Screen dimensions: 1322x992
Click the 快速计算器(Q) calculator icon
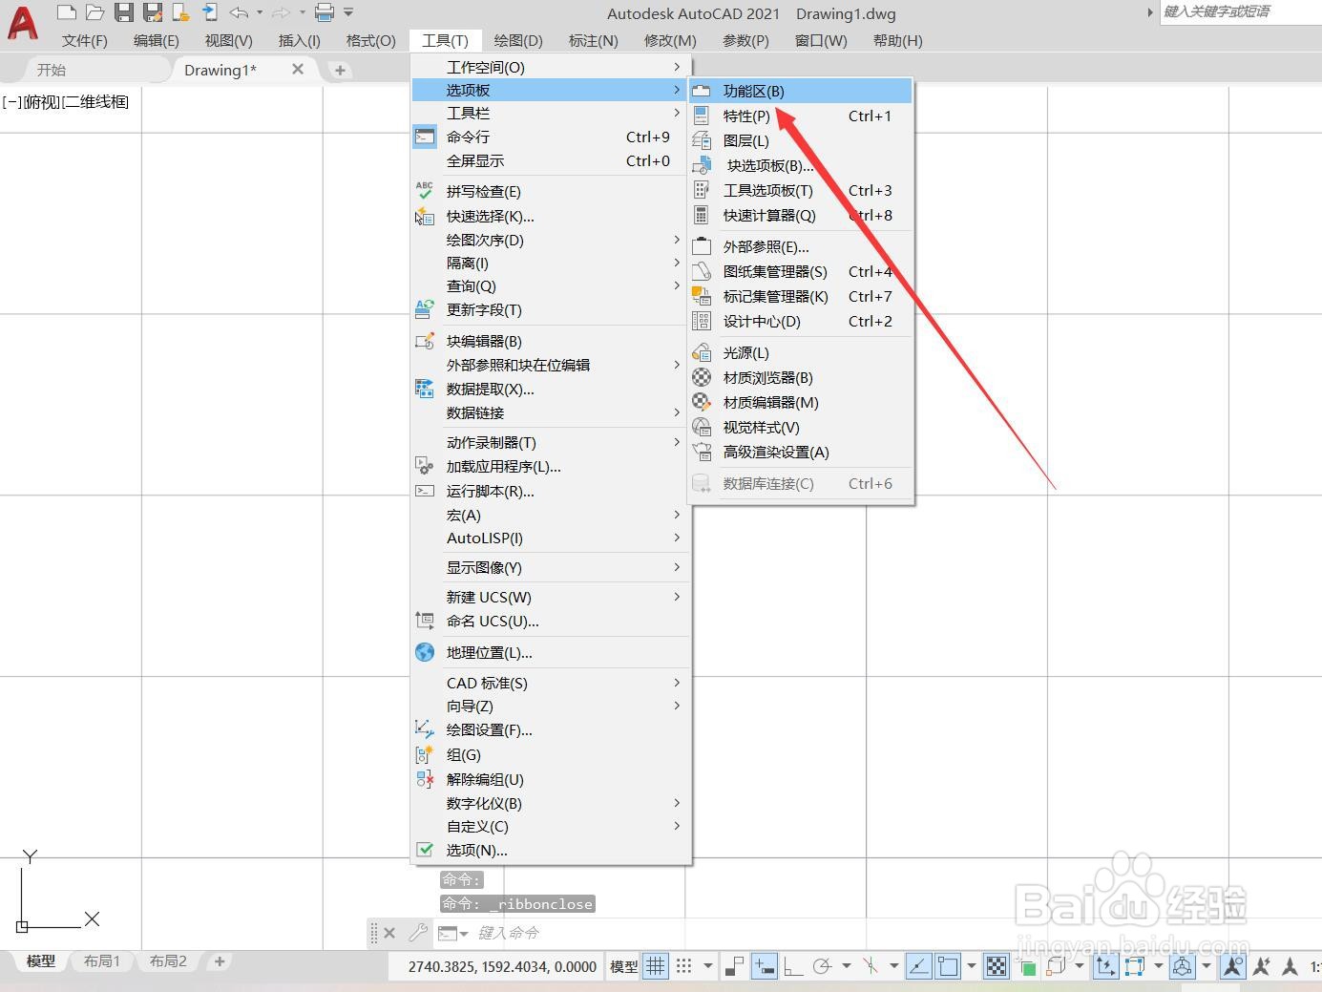[x=702, y=215]
